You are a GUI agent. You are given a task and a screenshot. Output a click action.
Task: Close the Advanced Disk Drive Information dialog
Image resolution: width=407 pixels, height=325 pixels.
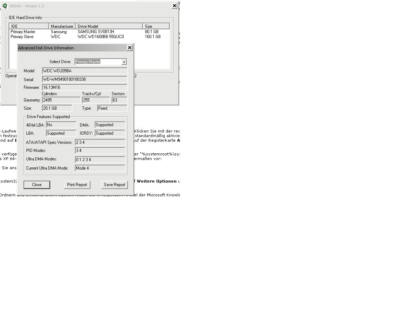(130, 48)
